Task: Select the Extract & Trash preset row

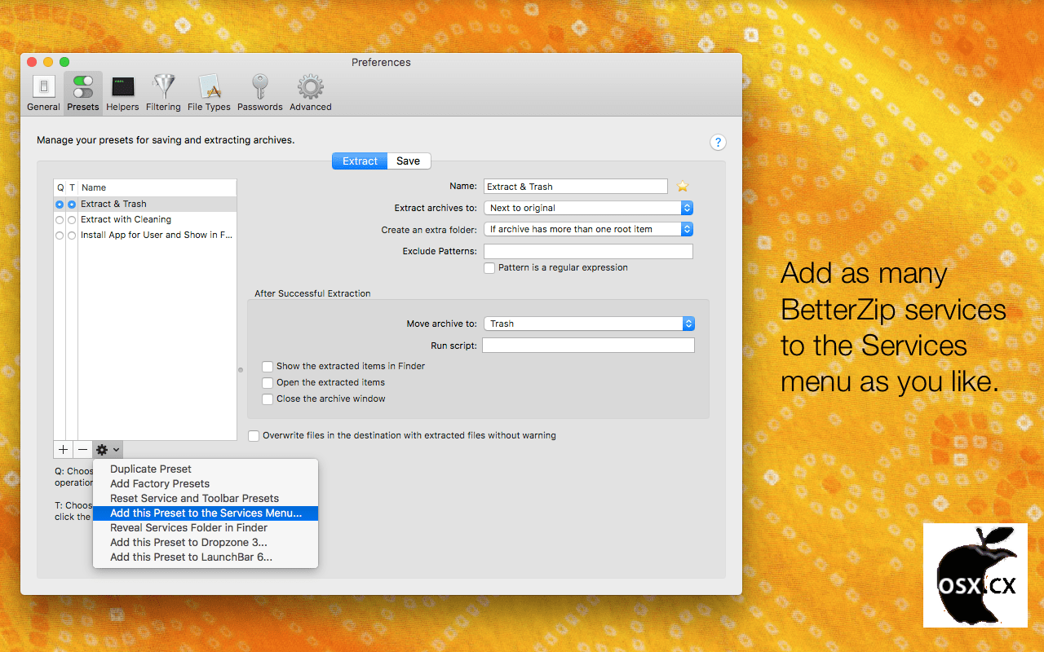Action: (x=145, y=205)
